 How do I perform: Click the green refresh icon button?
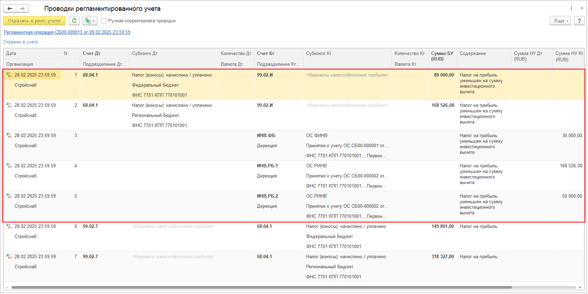tap(74, 21)
